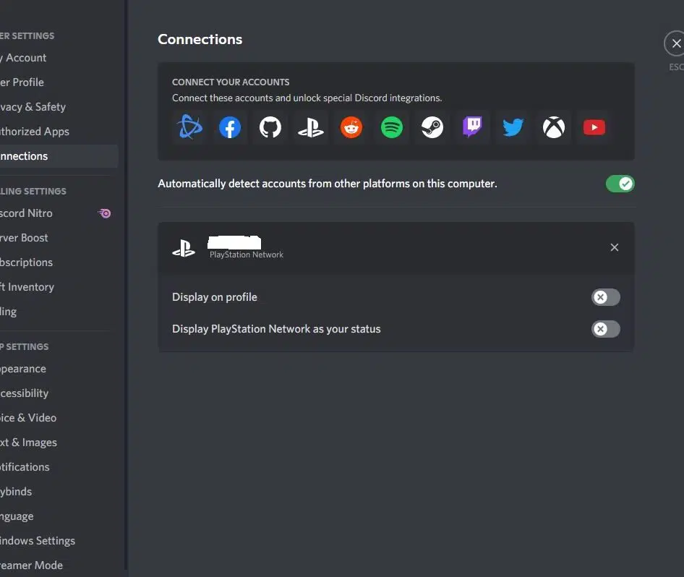684x577 pixels.
Task: Open Billing settings
Action: (x=57, y=312)
